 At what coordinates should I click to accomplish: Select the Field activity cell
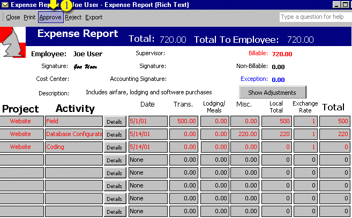click(x=74, y=121)
